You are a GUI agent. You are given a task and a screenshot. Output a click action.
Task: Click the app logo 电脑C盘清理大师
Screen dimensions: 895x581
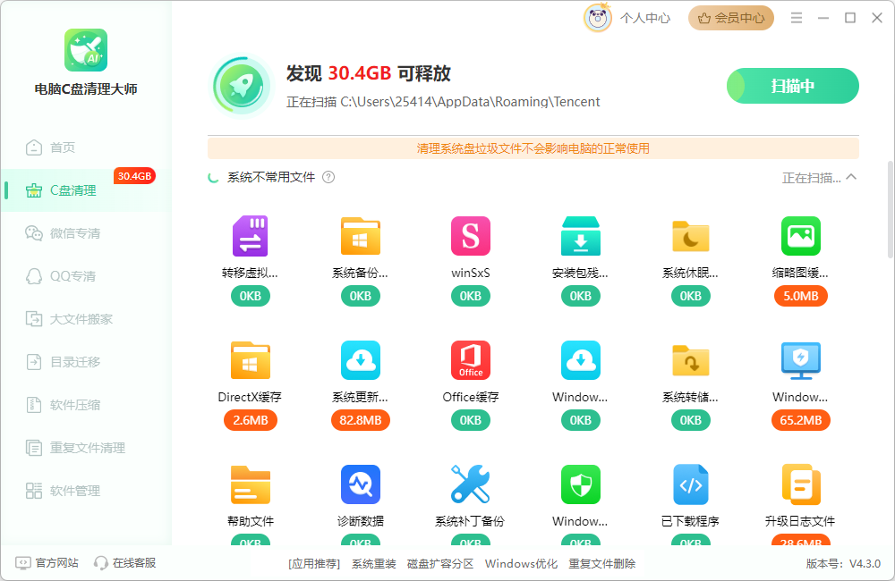click(x=86, y=50)
